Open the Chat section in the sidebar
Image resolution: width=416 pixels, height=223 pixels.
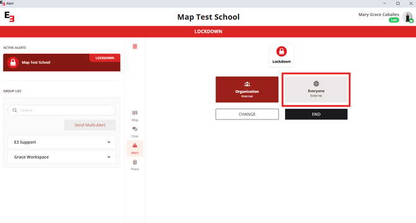point(135,132)
